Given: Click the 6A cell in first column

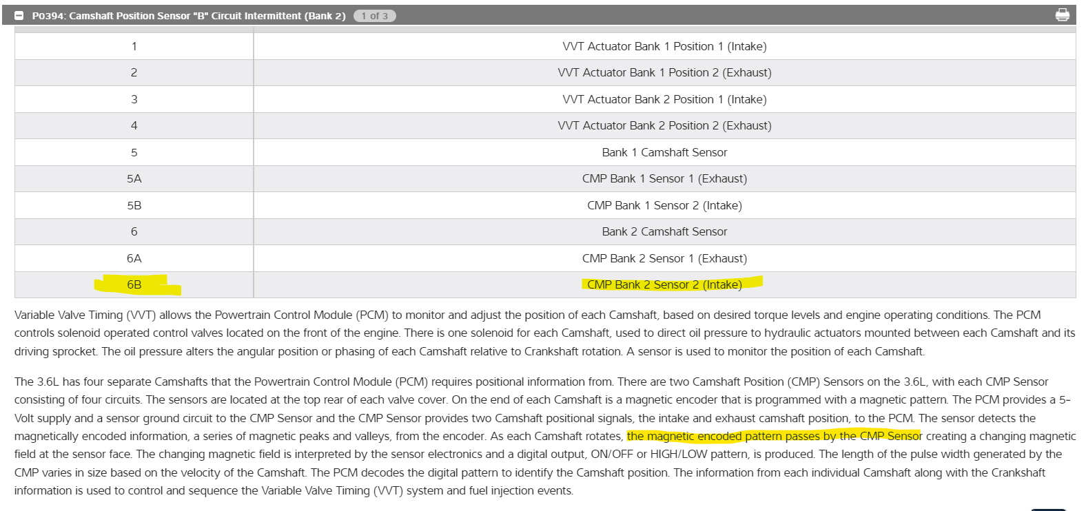Looking at the screenshot, I should click(134, 258).
